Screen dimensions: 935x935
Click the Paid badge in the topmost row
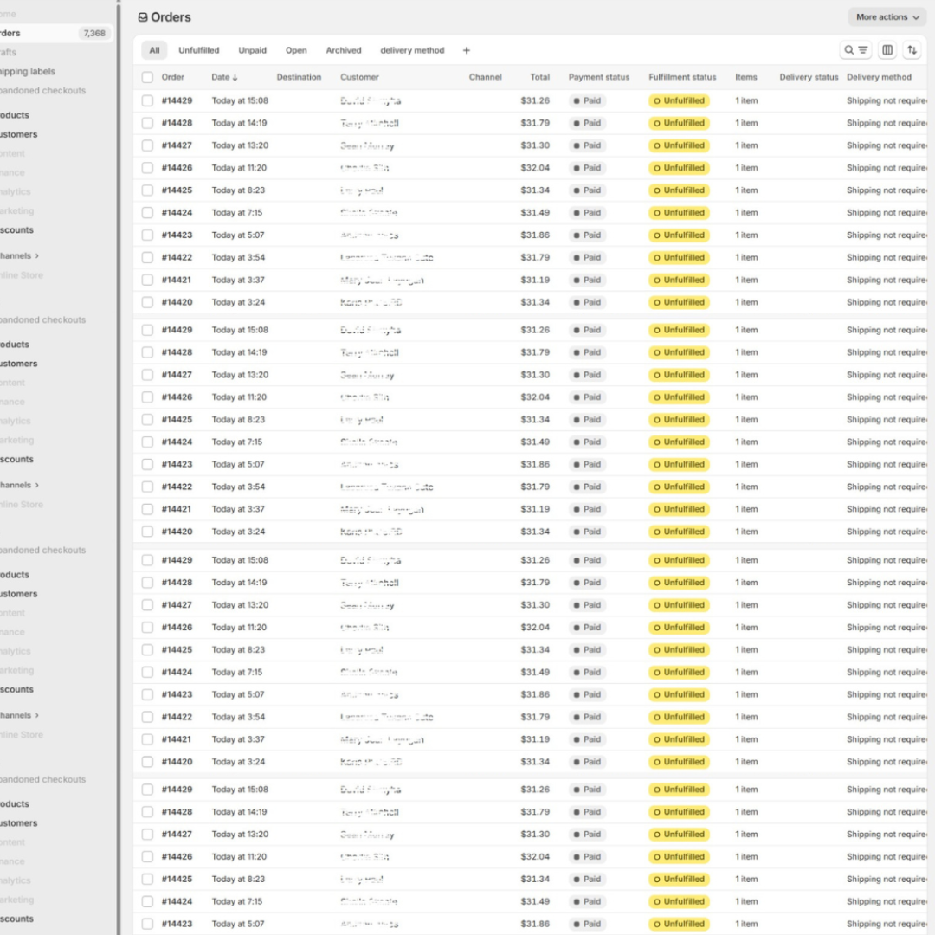click(x=587, y=100)
